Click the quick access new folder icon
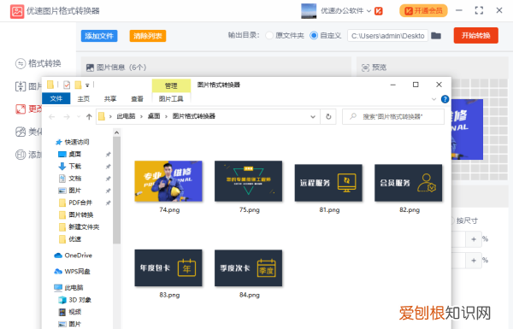This screenshot has width=513, height=329. coord(78,85)
